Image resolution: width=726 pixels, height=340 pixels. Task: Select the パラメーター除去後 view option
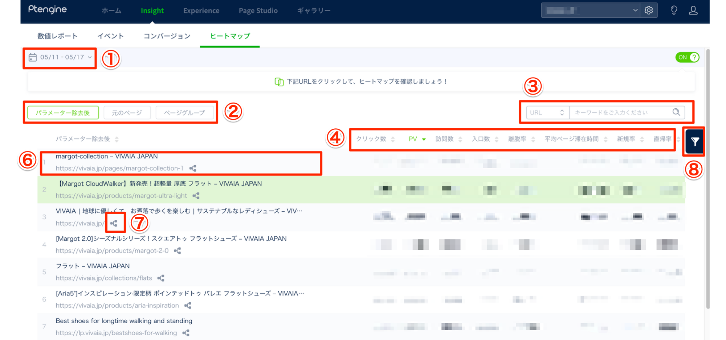point(63,113)
